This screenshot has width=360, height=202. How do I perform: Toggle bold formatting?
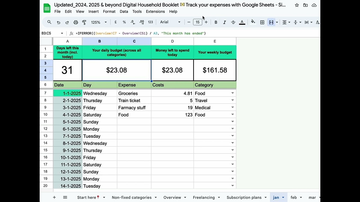(x=216, y=22)
